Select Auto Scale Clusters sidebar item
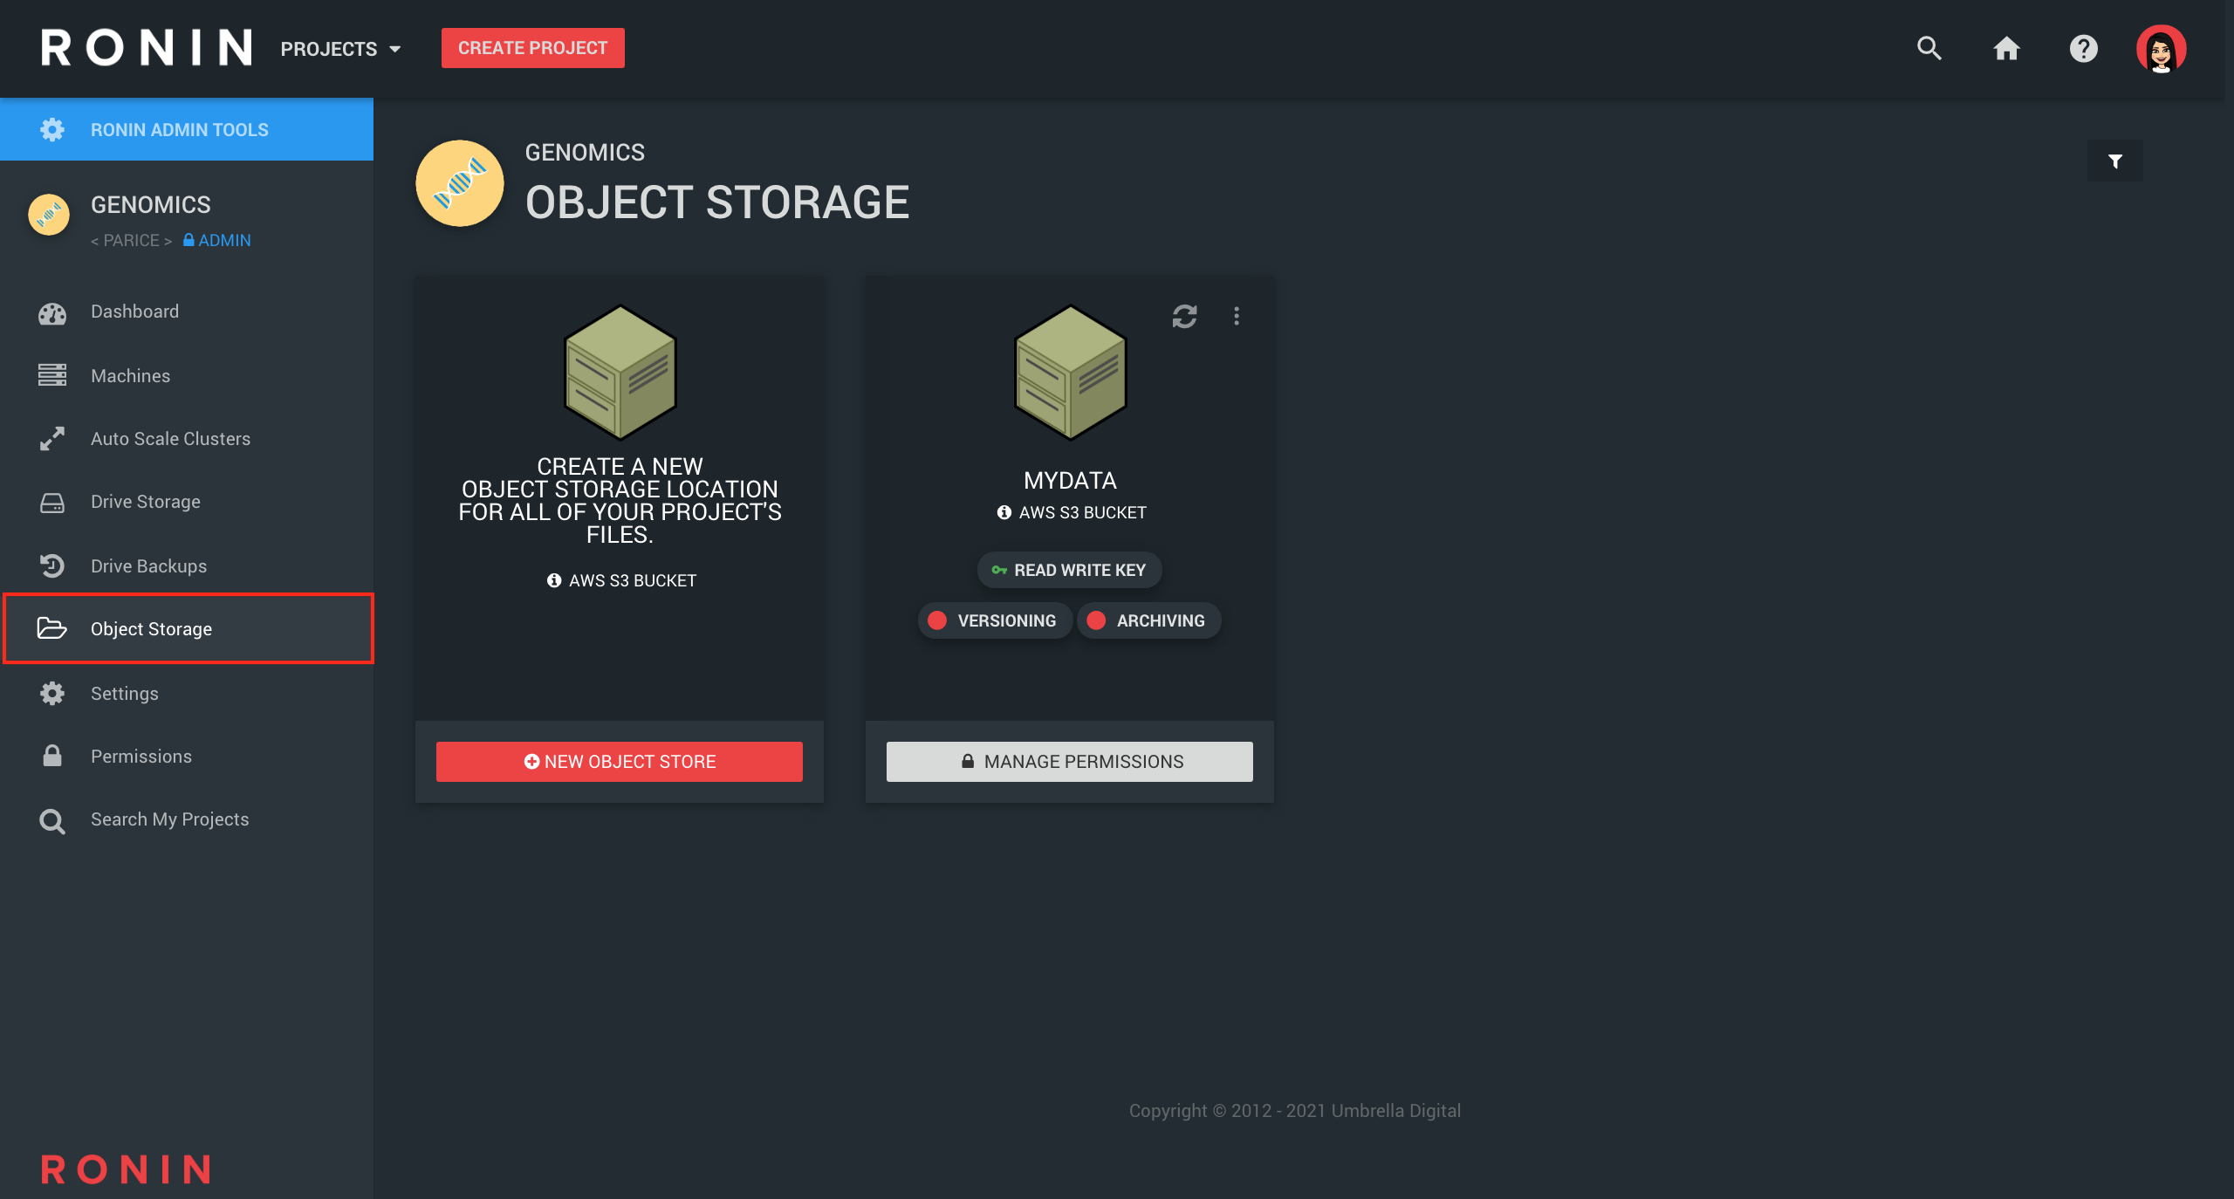2234x1199 pixels. (x=170, y=439)
